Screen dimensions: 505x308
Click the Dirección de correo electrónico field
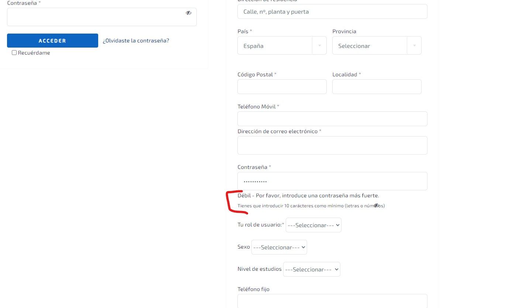click(x=332, y=145)
